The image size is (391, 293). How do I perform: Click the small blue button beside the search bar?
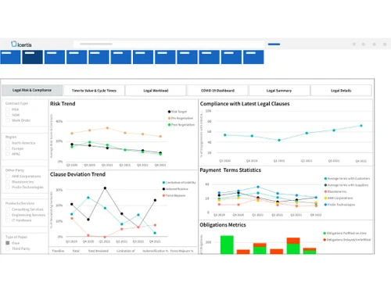point(274,45)
